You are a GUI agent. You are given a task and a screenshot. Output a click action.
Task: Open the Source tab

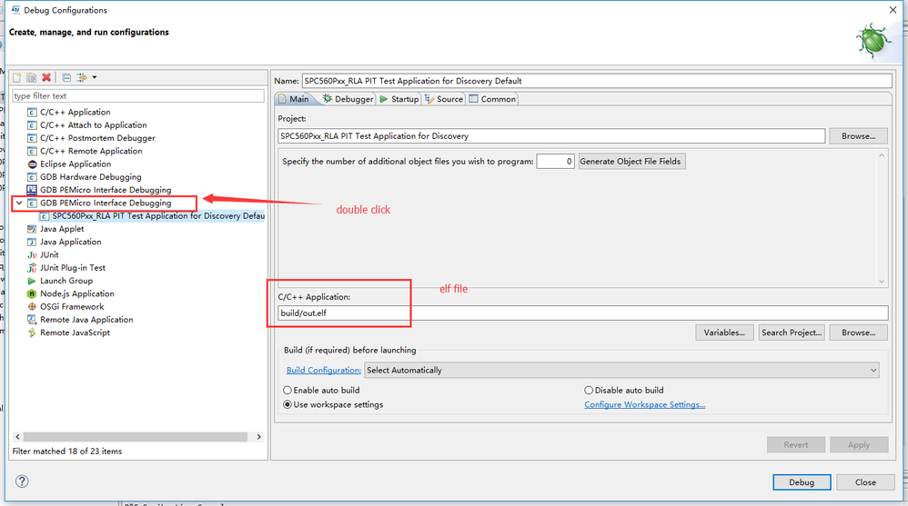(444, 99)
